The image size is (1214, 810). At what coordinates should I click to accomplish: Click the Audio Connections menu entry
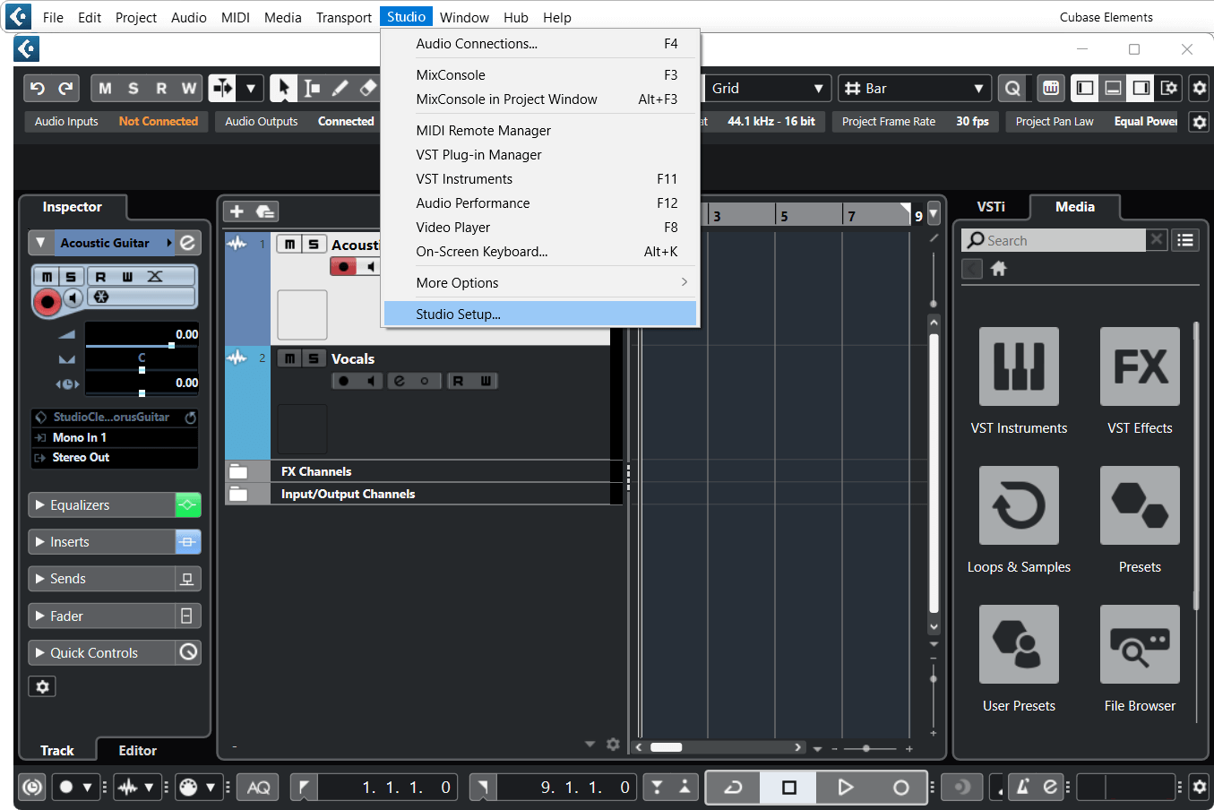coord(476,43)
